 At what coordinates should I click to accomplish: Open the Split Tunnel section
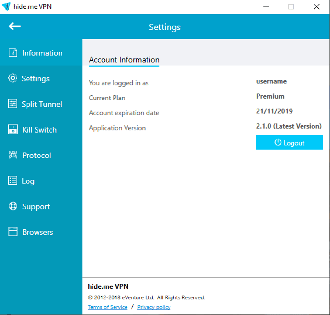[42, 104]
